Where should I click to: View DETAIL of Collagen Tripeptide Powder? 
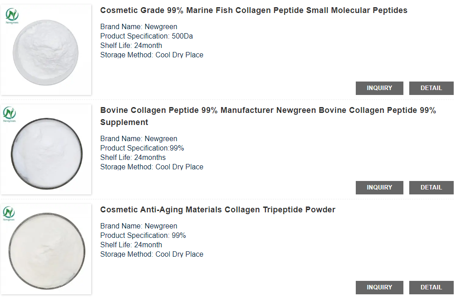431,288
